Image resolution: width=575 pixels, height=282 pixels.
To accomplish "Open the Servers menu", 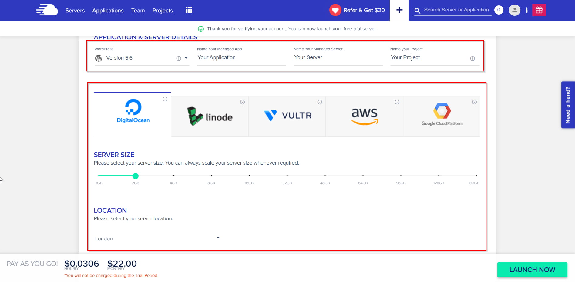I will point(75,11).
